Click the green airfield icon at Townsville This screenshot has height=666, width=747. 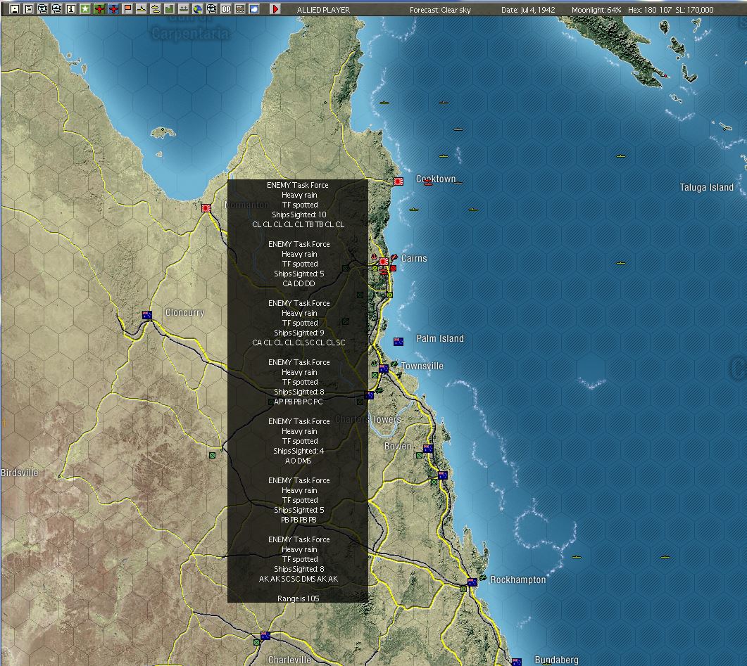tap(394, 364)
